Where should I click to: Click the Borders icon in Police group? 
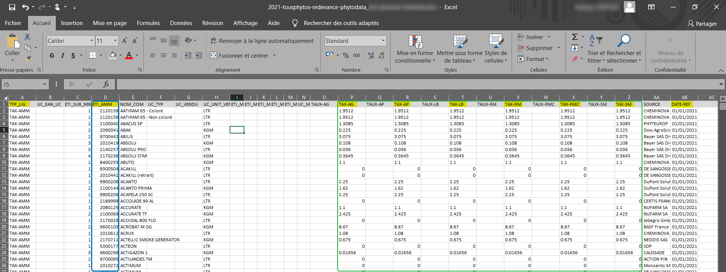pos(93,55)
